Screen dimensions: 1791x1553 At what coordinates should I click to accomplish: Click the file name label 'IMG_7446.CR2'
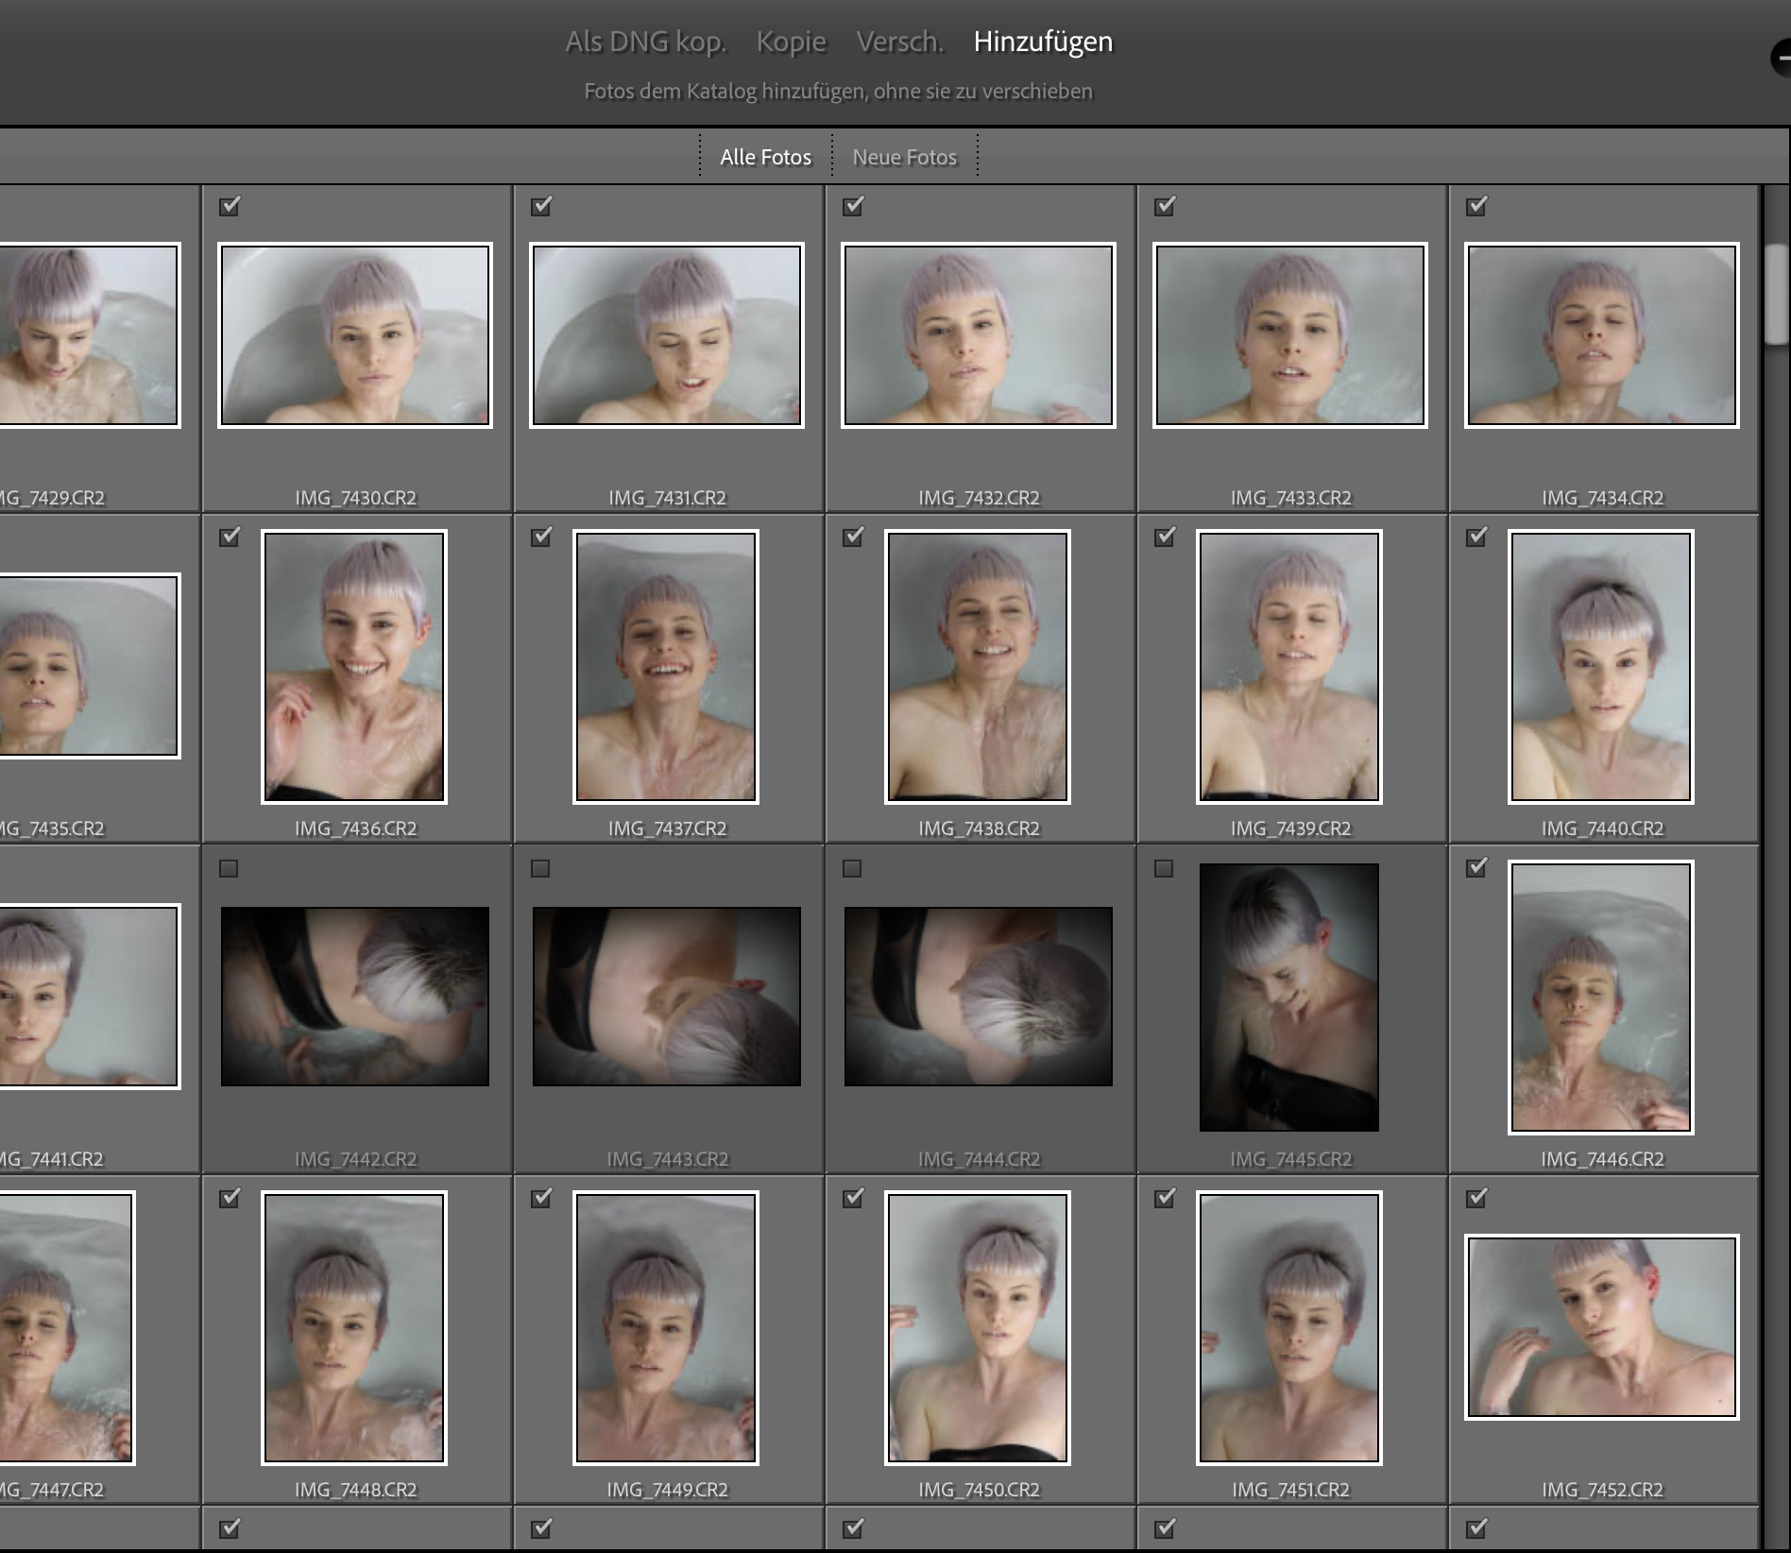tap(1602, 1159)
